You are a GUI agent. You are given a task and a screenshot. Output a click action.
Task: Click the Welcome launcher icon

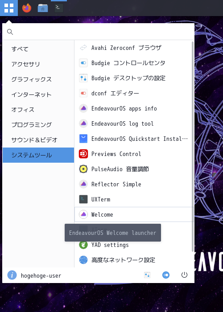pos(83,214)
